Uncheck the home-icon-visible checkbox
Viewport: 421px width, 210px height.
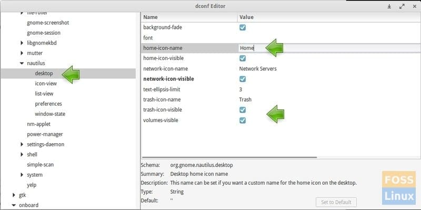243,58
